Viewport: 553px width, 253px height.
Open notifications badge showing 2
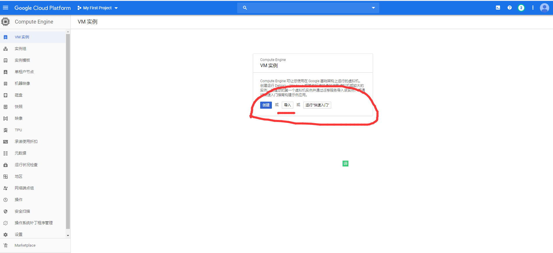point(521,8)
